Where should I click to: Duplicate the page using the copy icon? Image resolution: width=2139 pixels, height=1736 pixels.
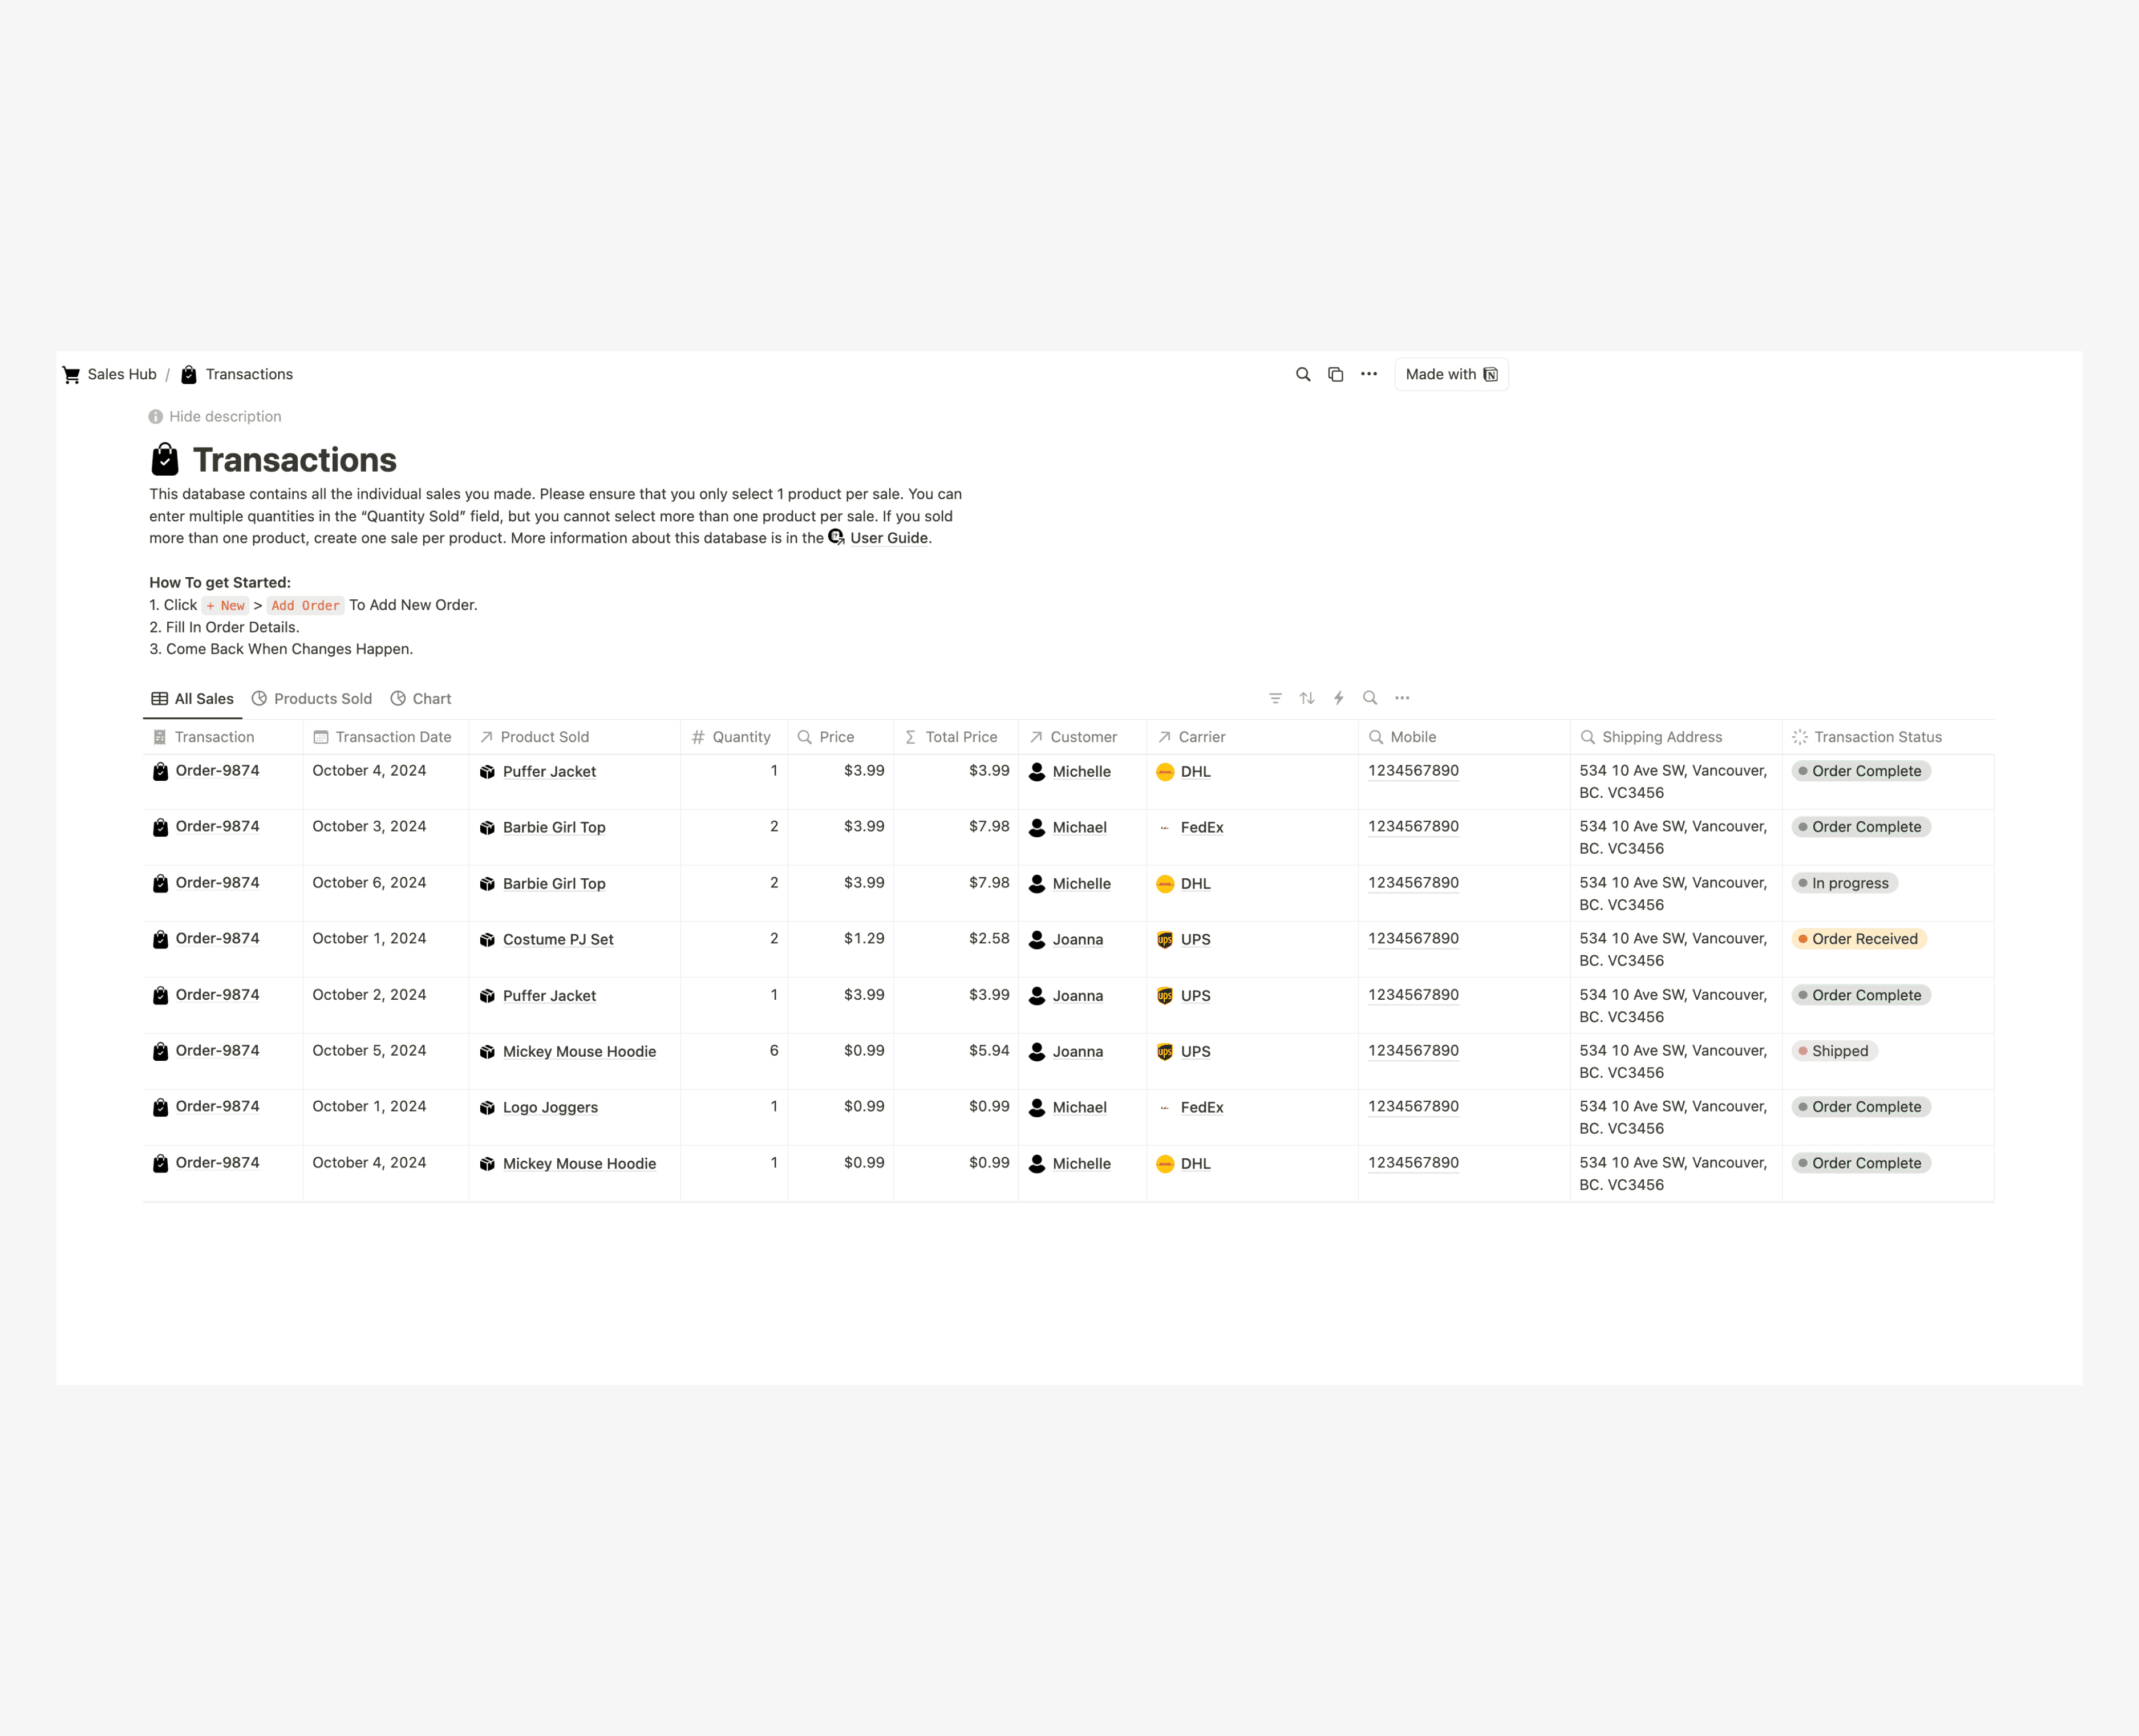pyautogui.click(x=1336, y=374)
